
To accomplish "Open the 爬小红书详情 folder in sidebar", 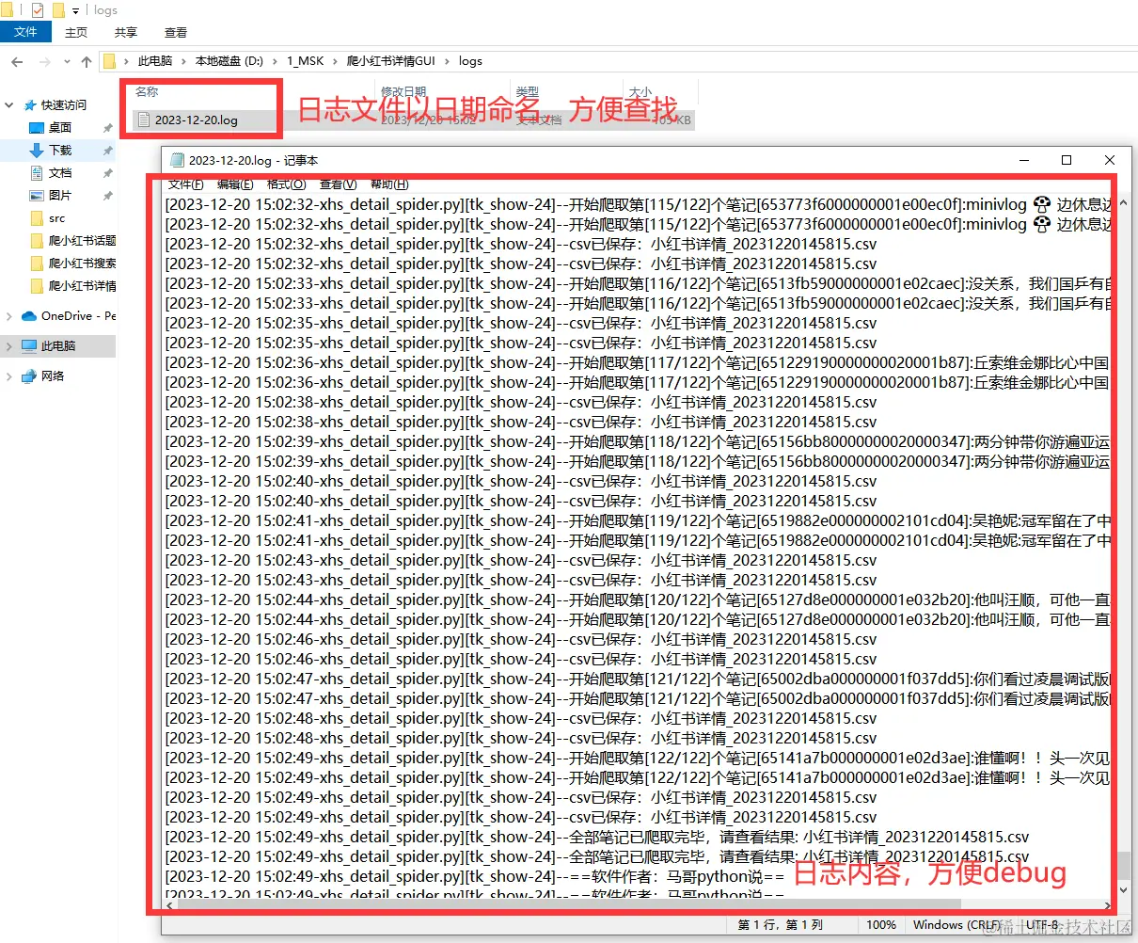I will click(x=82, y=286).
